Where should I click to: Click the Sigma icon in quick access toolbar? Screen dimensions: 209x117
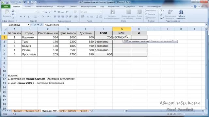(25, 2)
